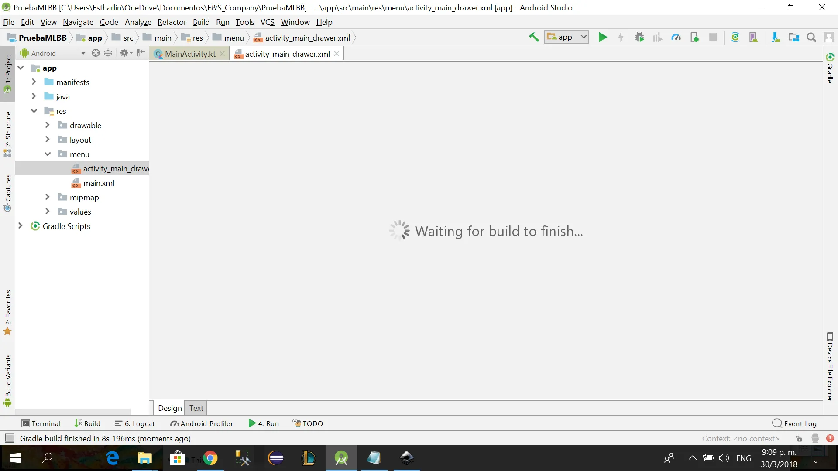Toggle Build Variants side panel

(7, 379)
